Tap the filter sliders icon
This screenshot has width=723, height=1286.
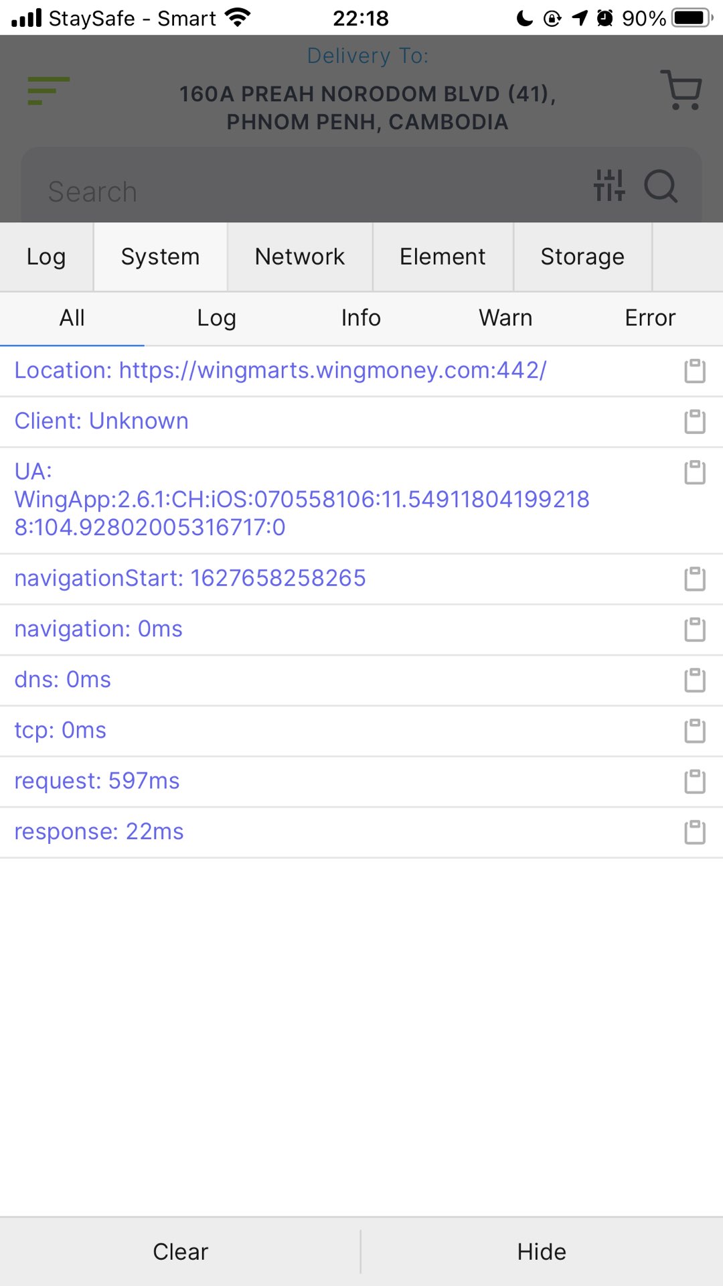(x=609, y=186)
